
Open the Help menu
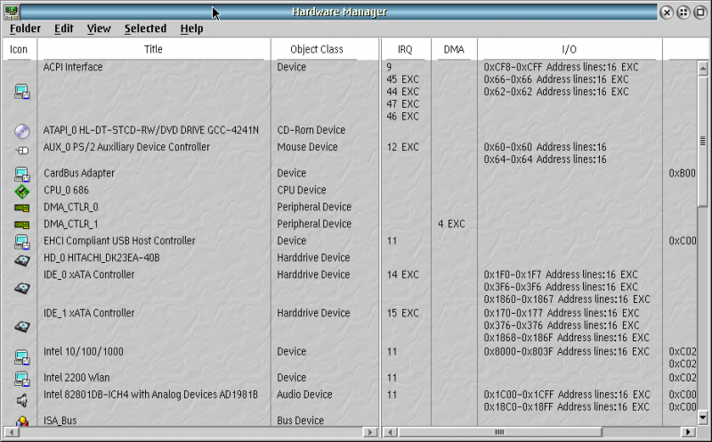pos(191,29)
